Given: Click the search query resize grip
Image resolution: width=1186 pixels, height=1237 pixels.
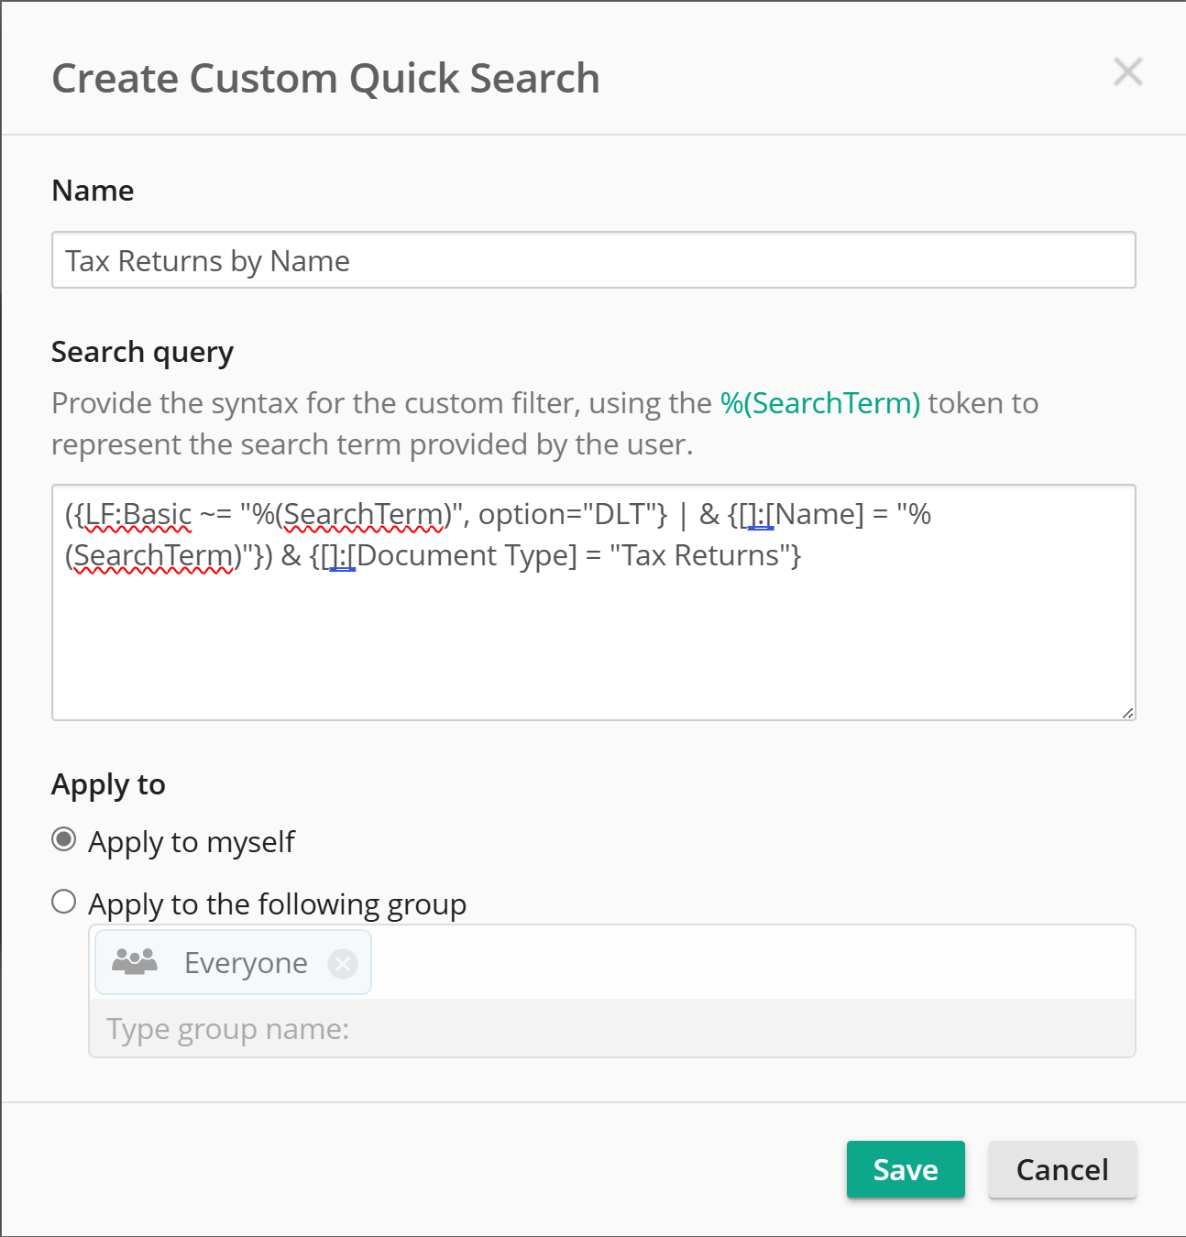Looking at the screenshot, I should click(x=1127, y=712).
